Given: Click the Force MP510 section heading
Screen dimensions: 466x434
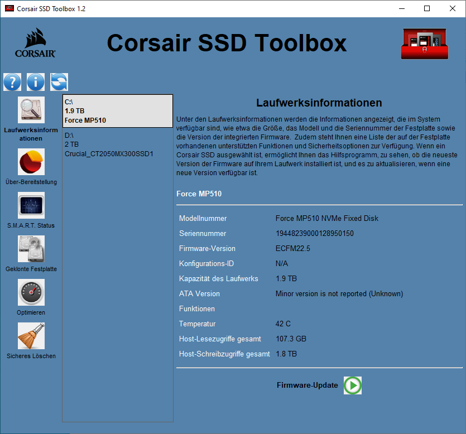Looking at the screenshot, I should (199, 194).
